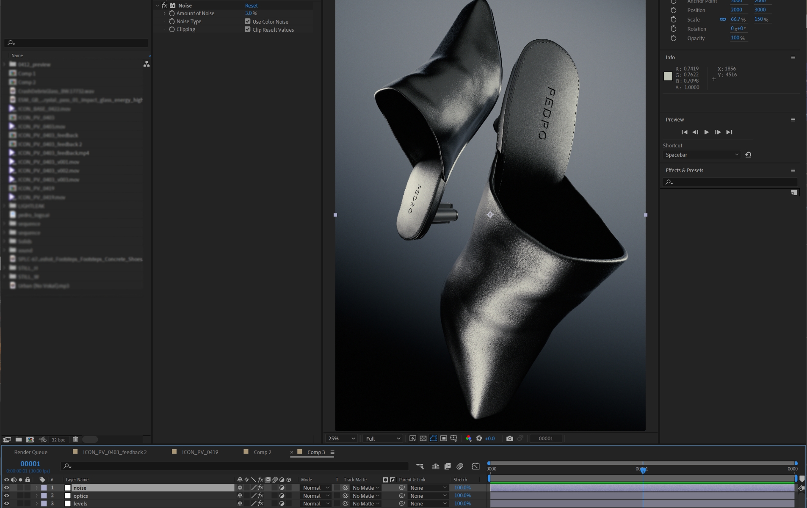Delete selected project items with trash icon
Image resolution: width=807 pixels, height=508 pixels.
point(75,439)
